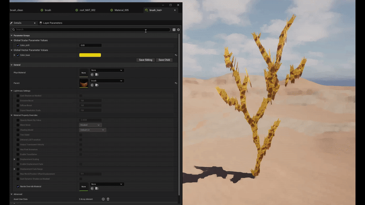Switch to the brush material tab
Image resolution: width=365 pixels, height=205 pixels.
tap(46, 10)
